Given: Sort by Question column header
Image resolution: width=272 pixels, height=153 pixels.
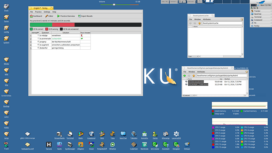Looking at the screenshot, I should click(45, 33).
